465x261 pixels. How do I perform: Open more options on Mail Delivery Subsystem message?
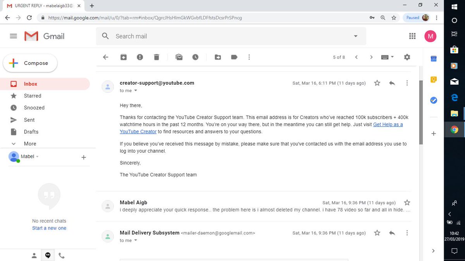coord(407,233)
